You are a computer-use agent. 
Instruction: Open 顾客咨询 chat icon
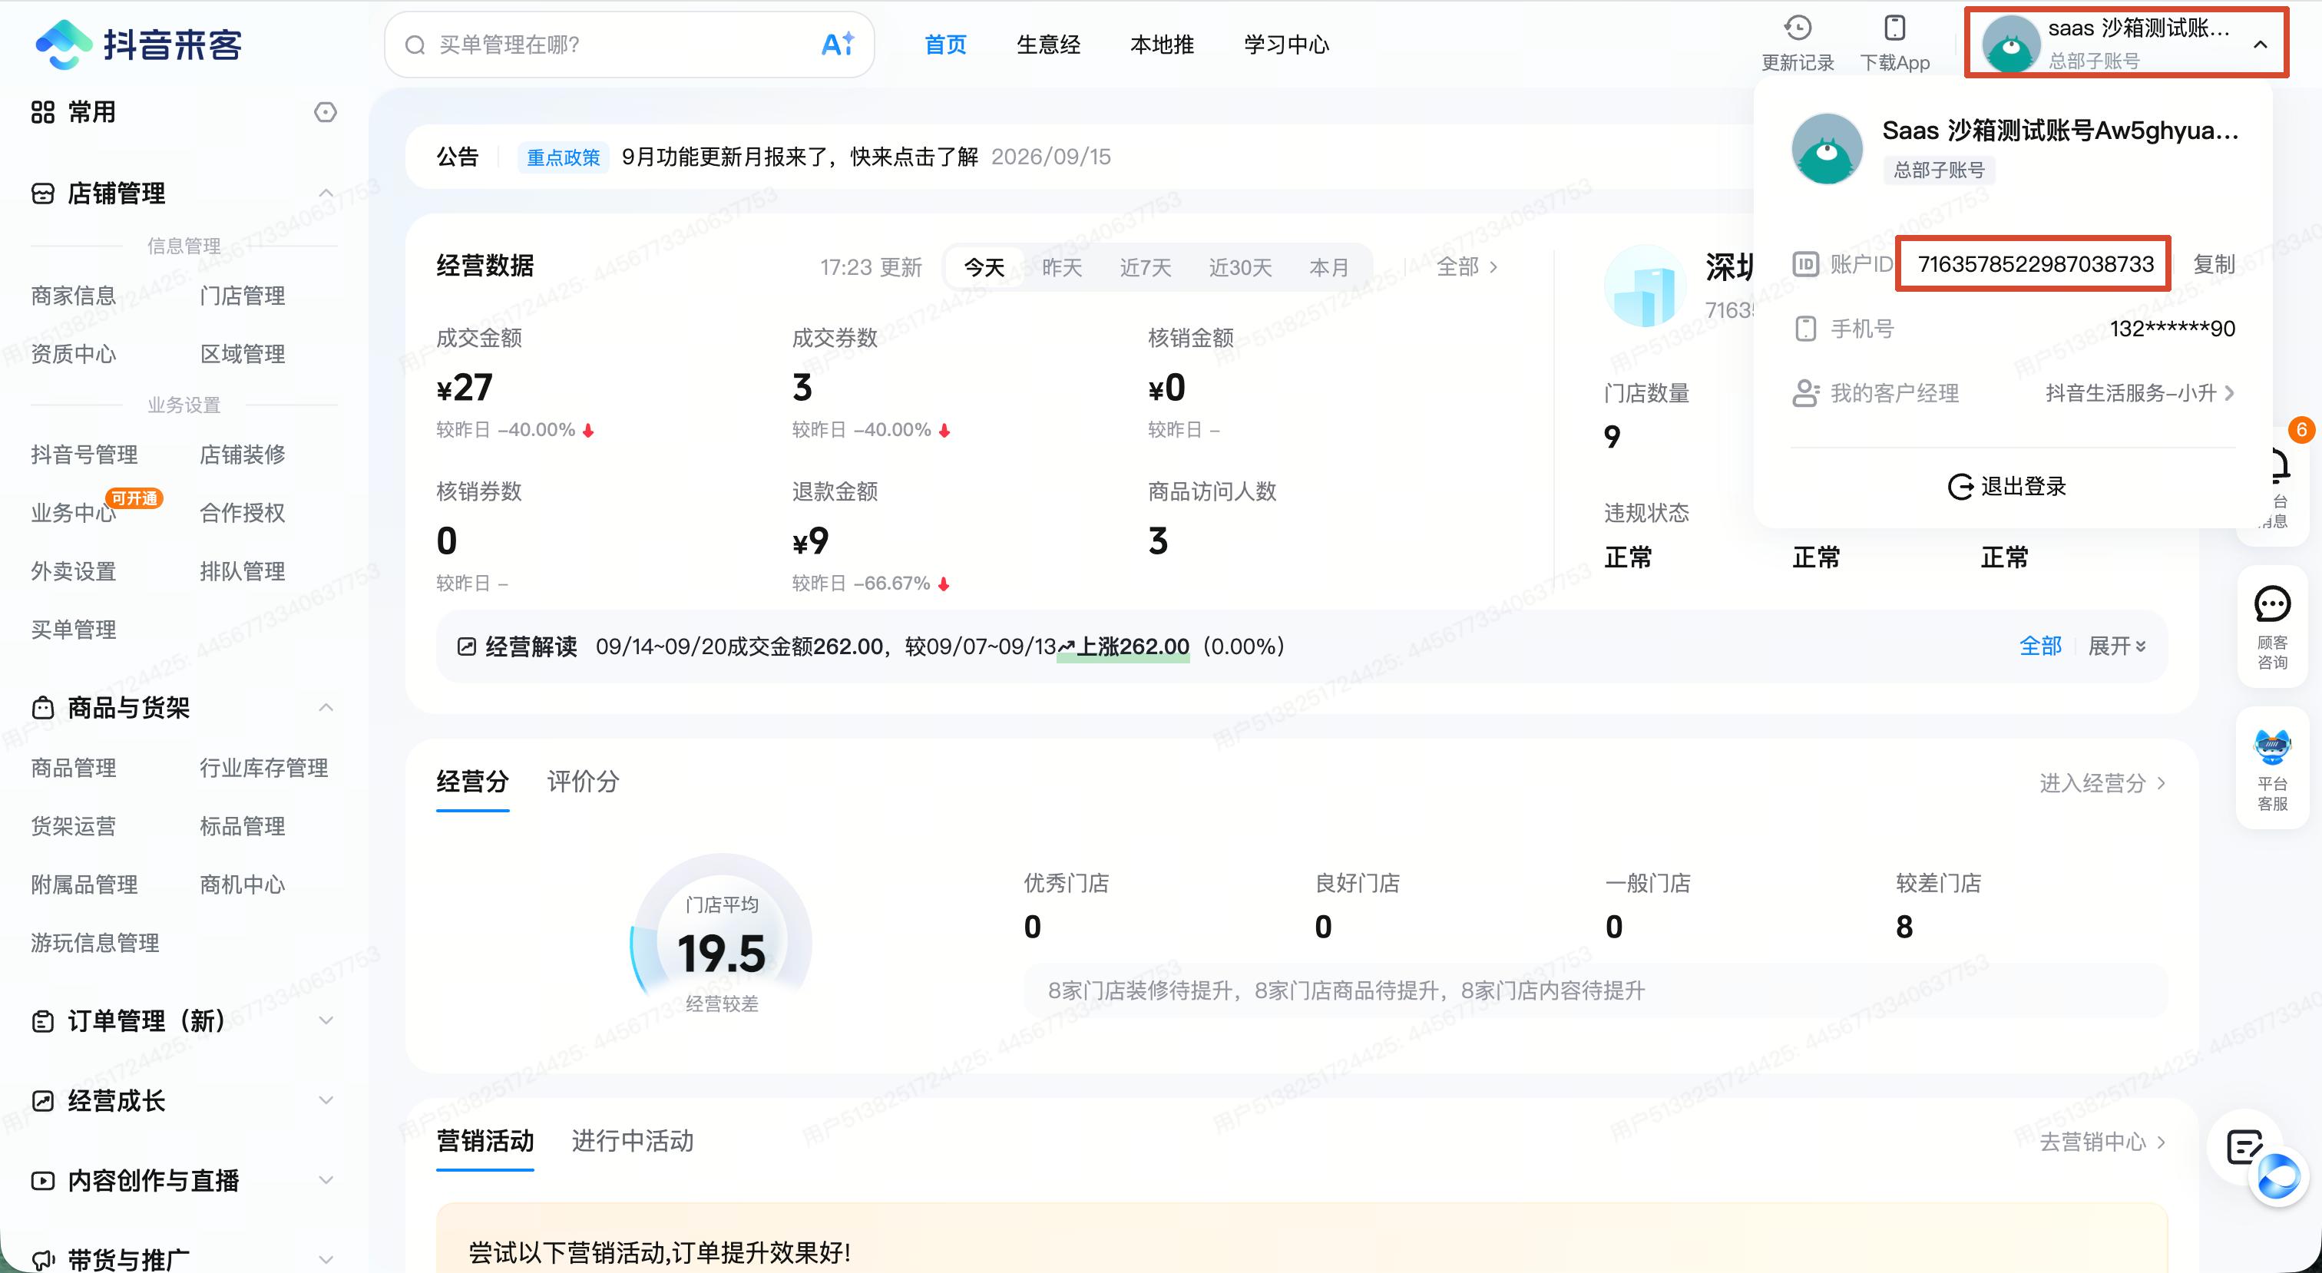tap(2272, 604)
